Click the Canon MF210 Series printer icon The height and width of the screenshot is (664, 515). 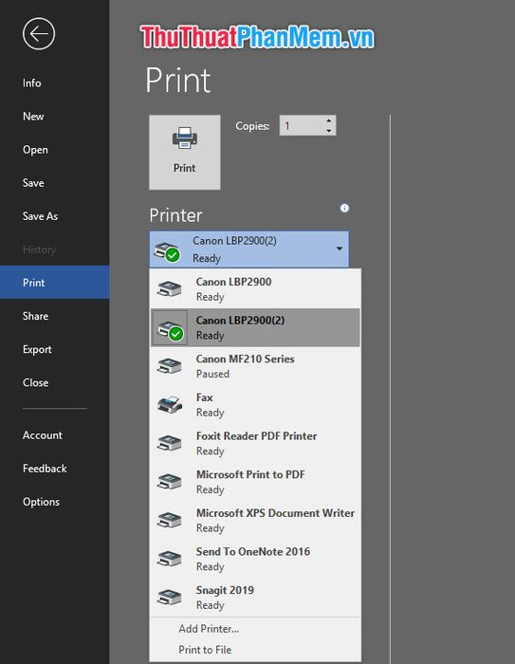click(170, 366)
